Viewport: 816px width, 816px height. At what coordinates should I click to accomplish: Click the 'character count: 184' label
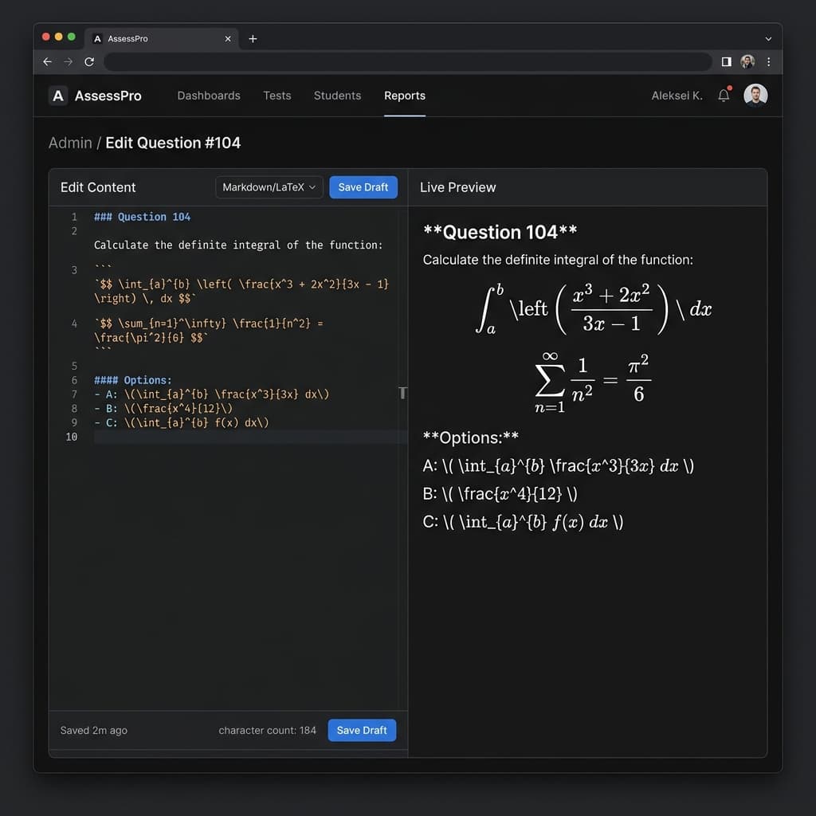[267, 730]
